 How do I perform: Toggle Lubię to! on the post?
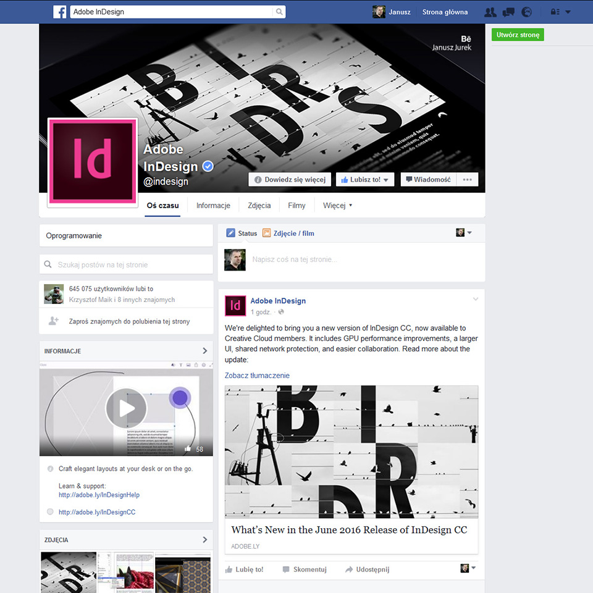click(245, 570)
